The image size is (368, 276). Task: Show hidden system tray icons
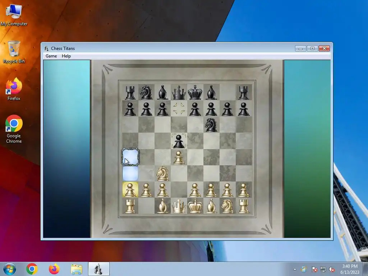(295, 269)
